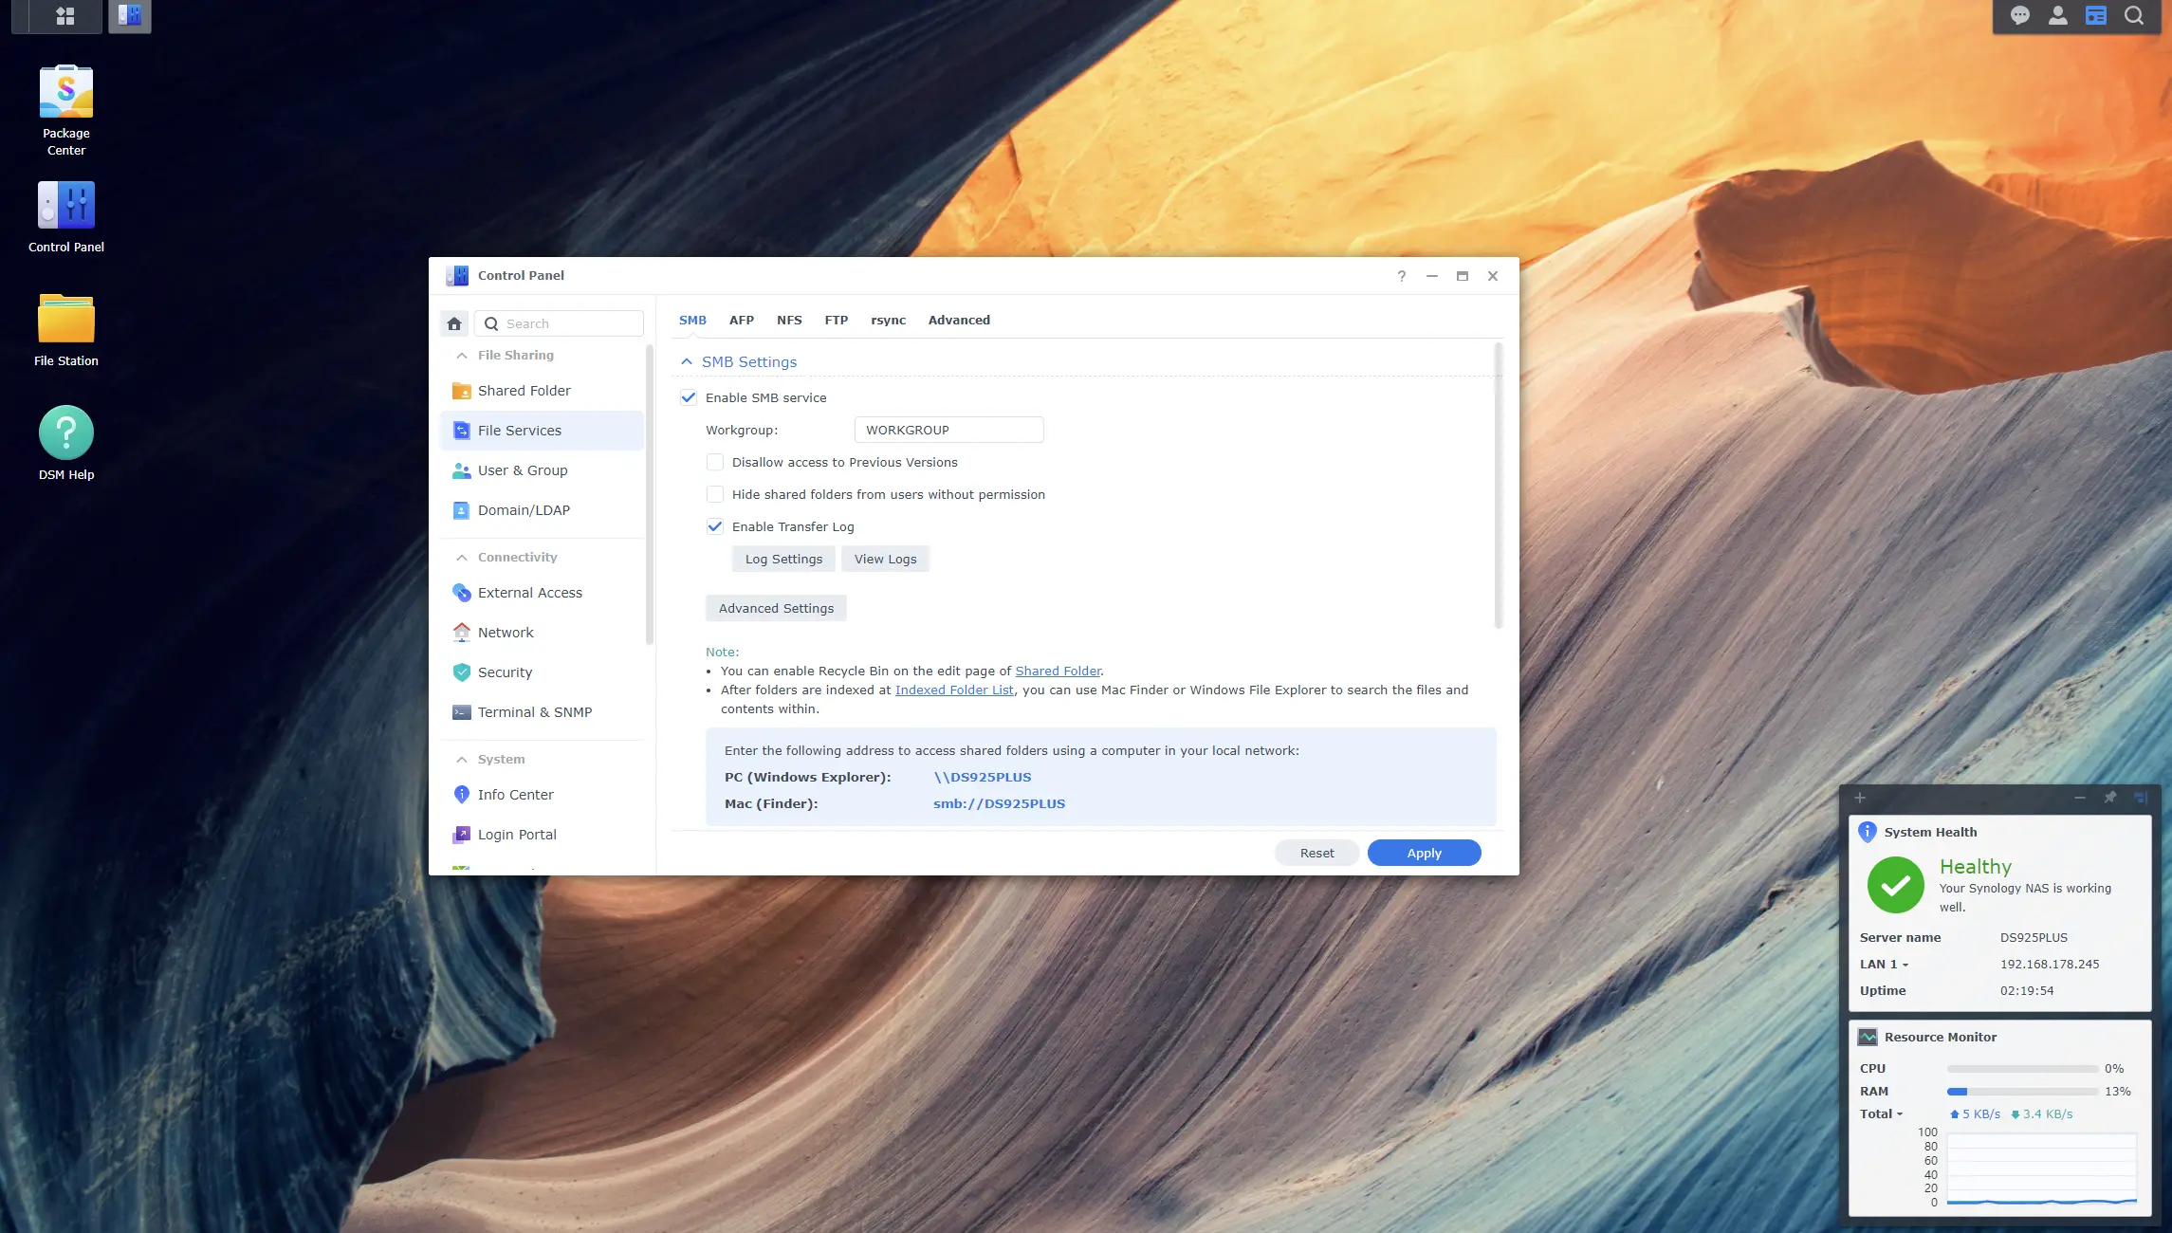The width and height of the screenshot is (2172, 1233).
Task: Click the Main Menu grid icon
Action: (65, 15)
